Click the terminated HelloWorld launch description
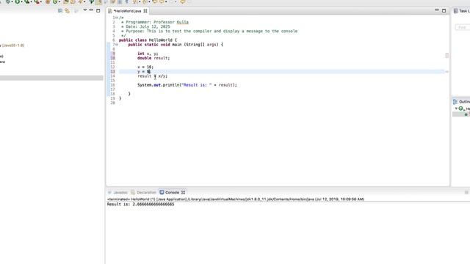The height and width of the screenshot is (264, 470). click(236, 199)
